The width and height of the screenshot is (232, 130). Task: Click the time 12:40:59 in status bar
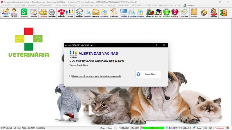[x=135, y=128]
